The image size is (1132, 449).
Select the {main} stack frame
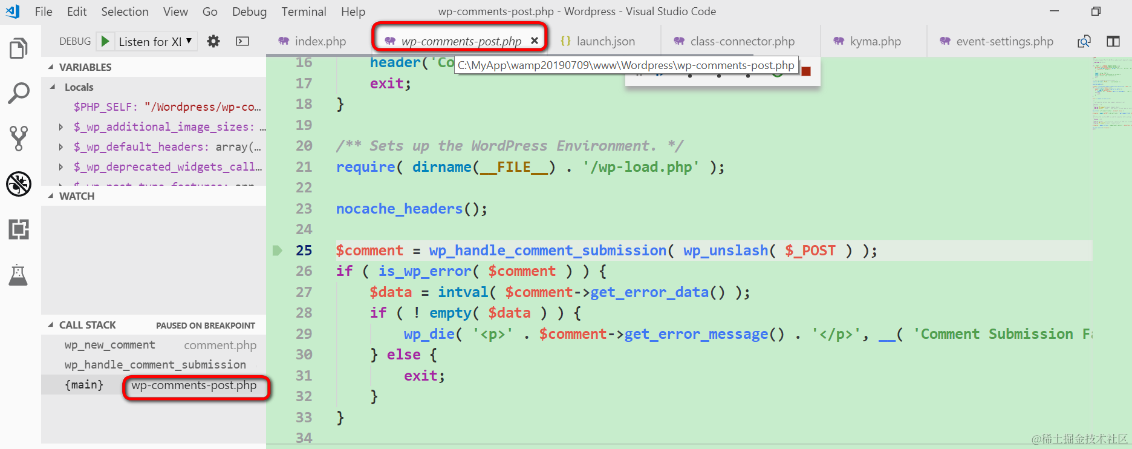click(154, 385)
